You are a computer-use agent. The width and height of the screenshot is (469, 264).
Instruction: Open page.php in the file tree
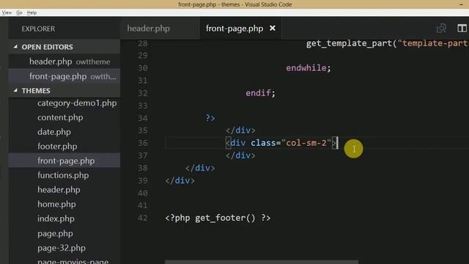pyautogui.click(x=55, y=233)
